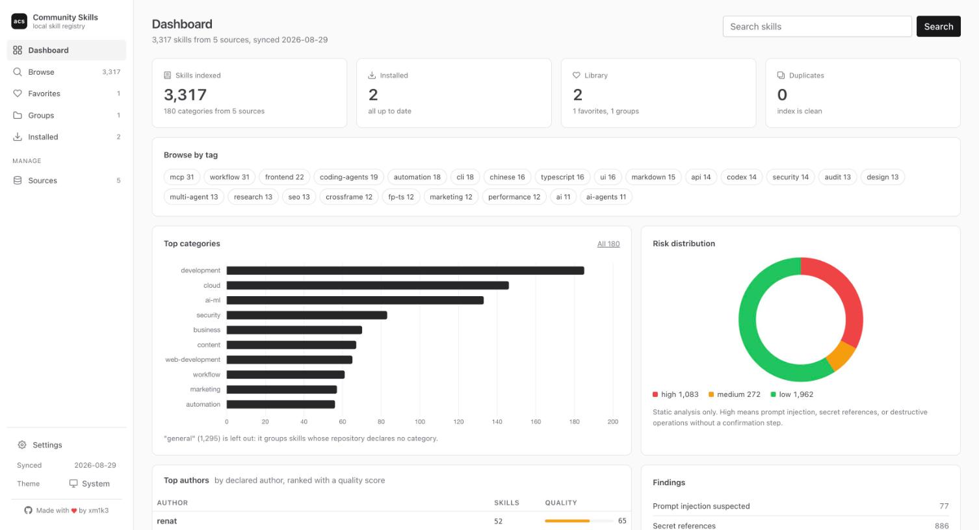The image size is (979, 530).
Task: Click the orange medium-risk donut segment
Action: [842, 356]
